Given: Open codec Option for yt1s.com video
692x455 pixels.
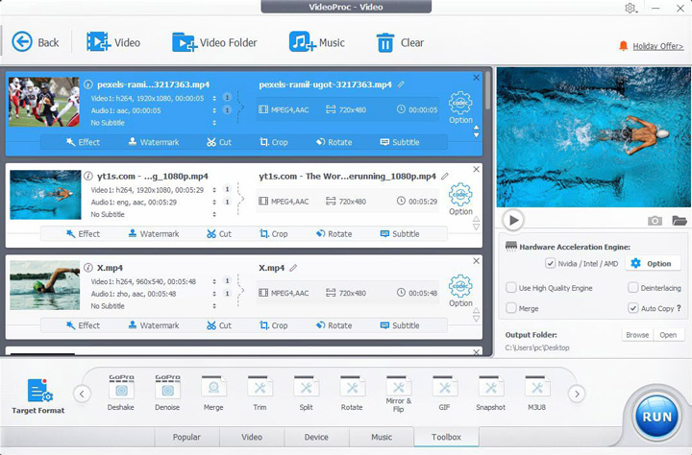Looking at the screenshot, I should point(460,200).
